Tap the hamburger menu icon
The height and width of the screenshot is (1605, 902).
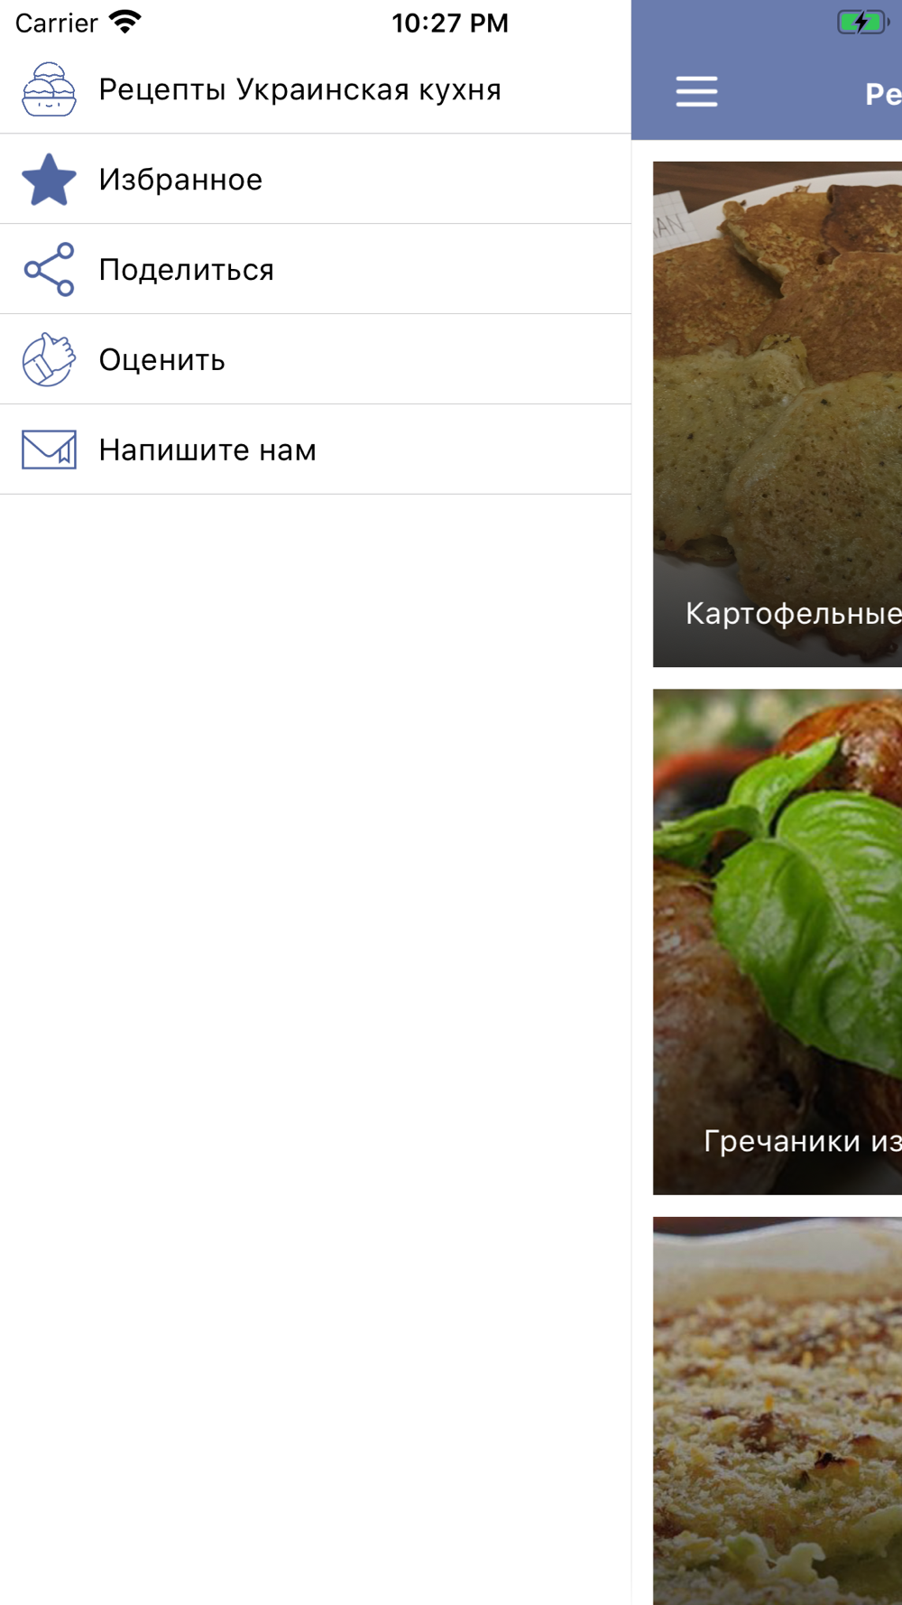coord(696,91)
